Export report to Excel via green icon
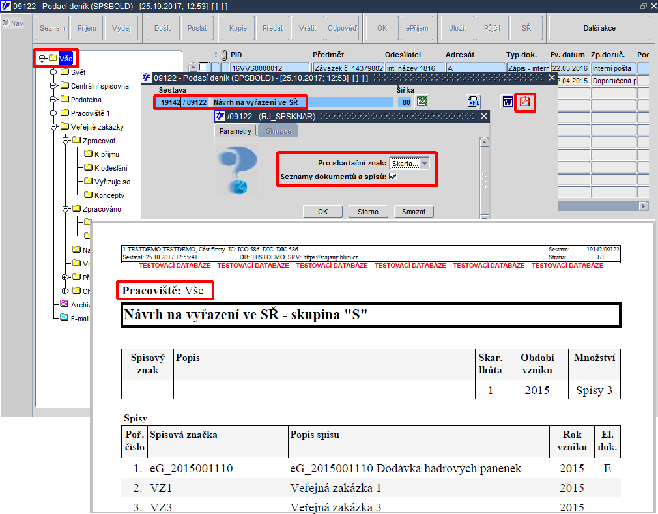The image size is (658, 514). click(422, 102)
